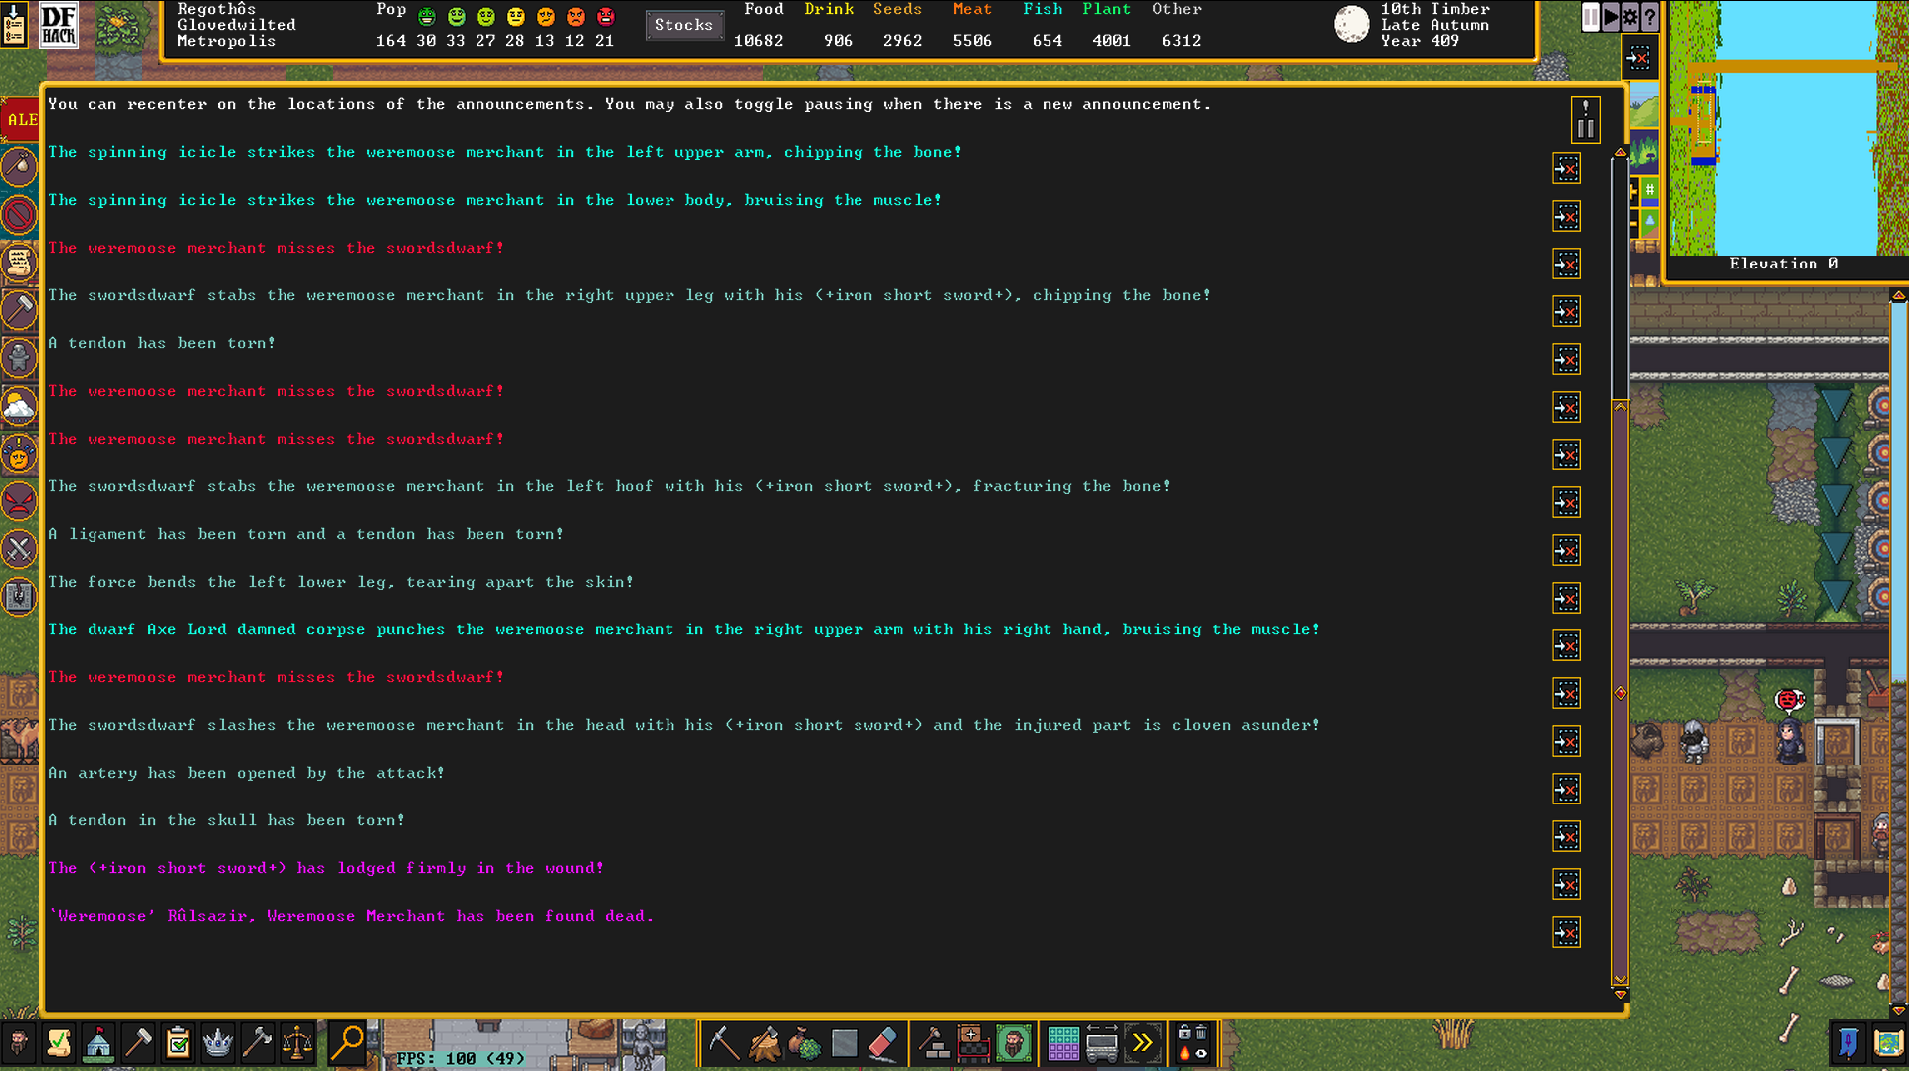Click the miserable red face happiness icon
Viewport: 1909px width, 1071px height.
(x=605, y=17)
